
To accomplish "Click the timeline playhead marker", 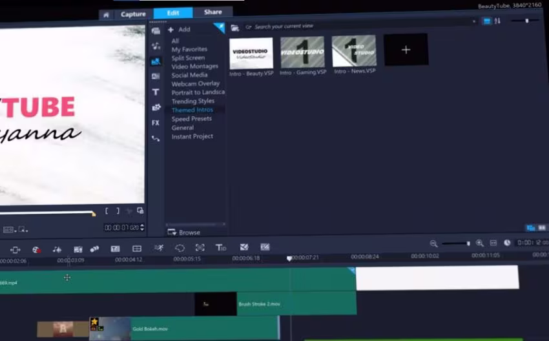I will click(x=289, y=258).
